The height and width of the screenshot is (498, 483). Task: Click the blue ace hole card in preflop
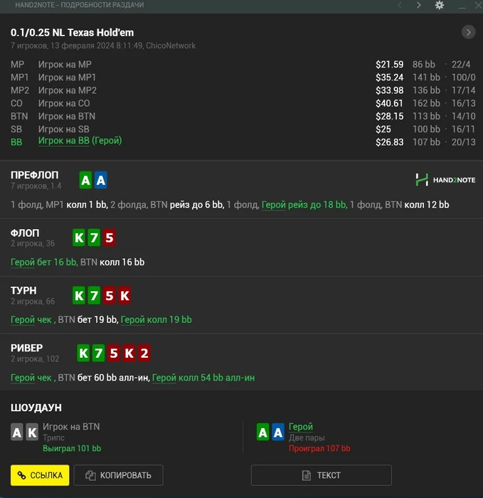coord(101,180)
